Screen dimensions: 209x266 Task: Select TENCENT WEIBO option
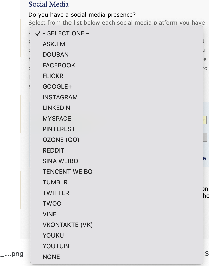click(67, 172)
